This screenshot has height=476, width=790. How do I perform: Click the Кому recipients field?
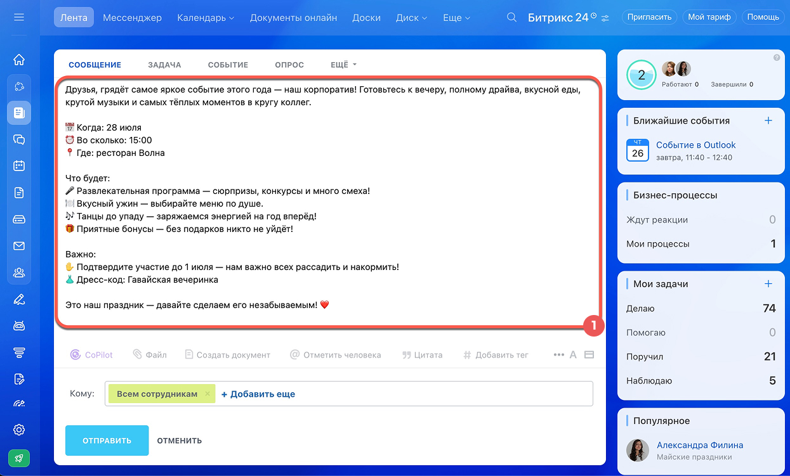(348, 394)
